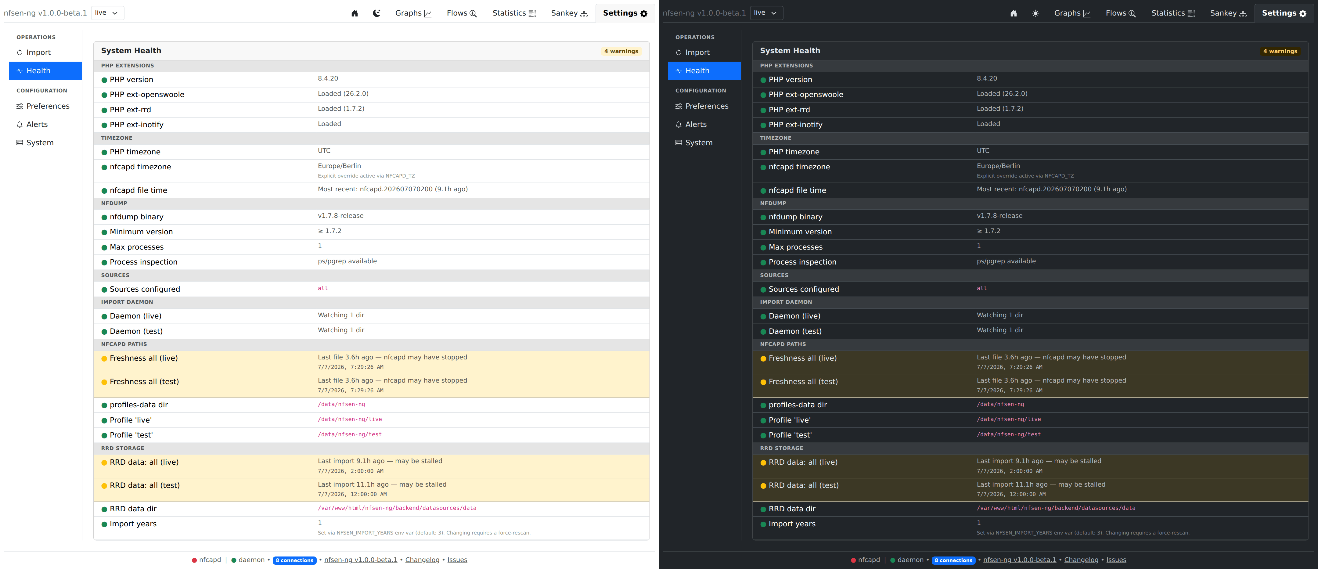Viewport: 1318px width, 569px height.
Task: Click the home icon in light theme navbar
Action: (x=355, y=13)
